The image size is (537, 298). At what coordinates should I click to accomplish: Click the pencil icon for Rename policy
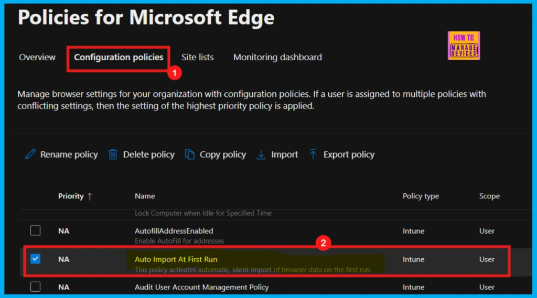(x=30, y=154)
